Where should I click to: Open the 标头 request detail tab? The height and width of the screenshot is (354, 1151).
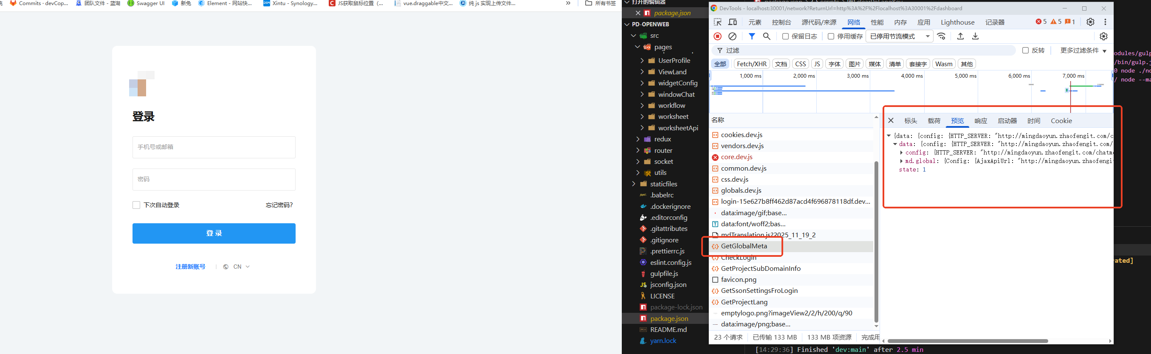911,121
